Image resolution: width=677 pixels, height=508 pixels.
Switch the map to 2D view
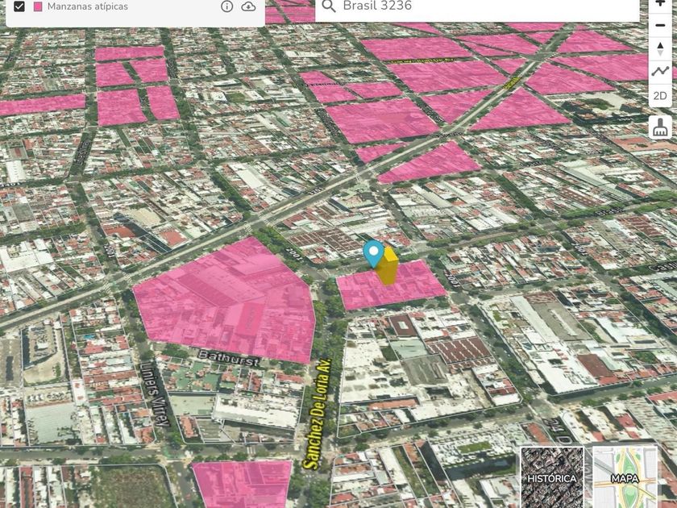tap(660, 95)
